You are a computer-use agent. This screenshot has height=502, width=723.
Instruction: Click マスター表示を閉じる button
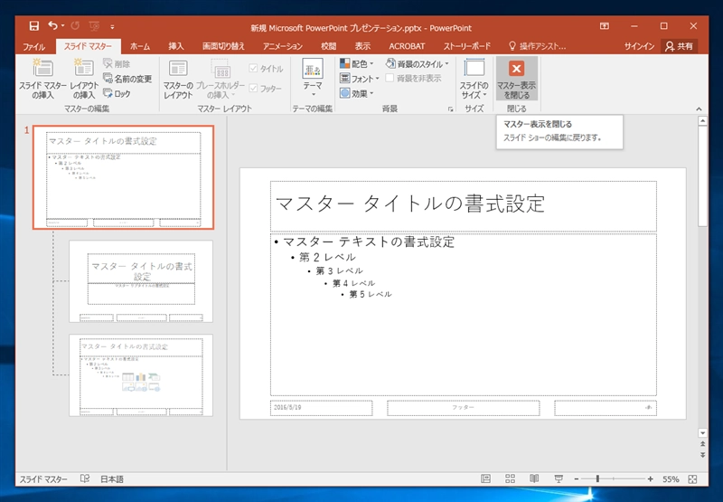coord(516,79)
